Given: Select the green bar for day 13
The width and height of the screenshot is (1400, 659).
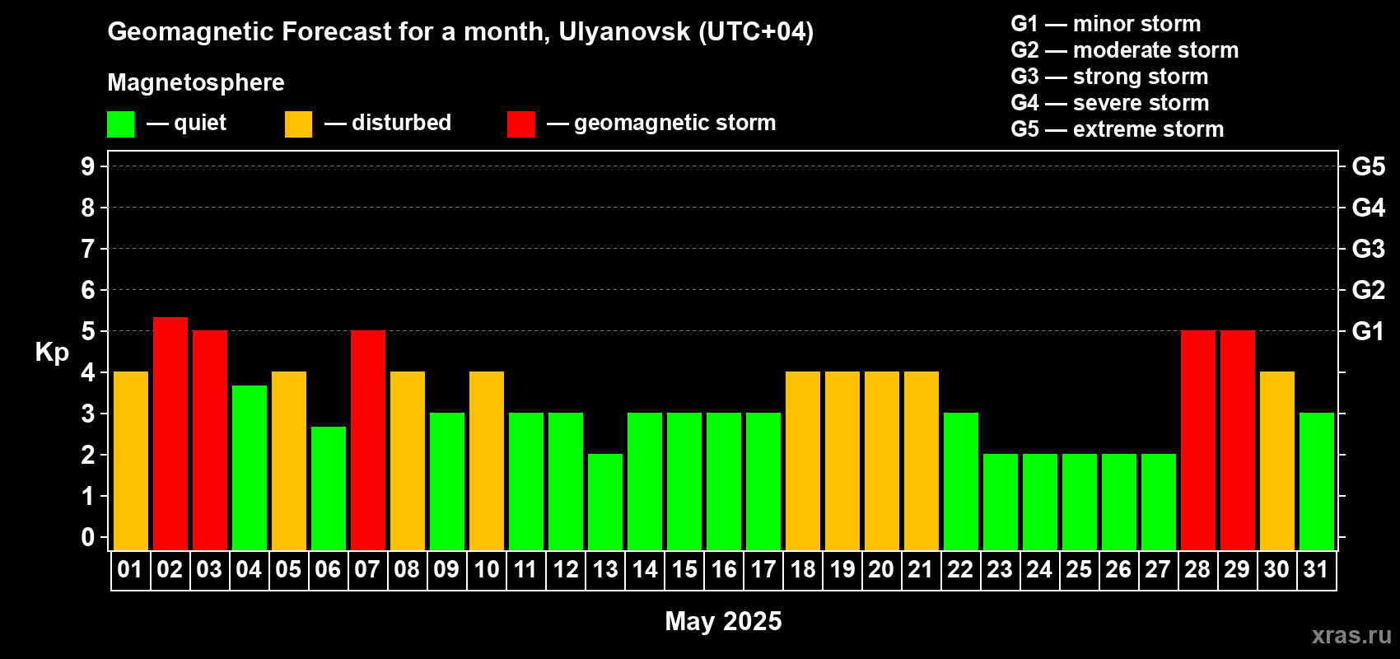Looking at the screenshot, I should tap(605, 502).
